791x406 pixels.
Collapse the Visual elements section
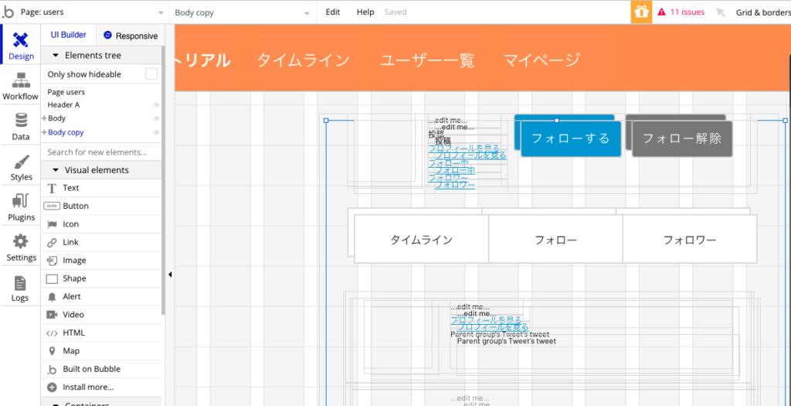coord(56,170)
